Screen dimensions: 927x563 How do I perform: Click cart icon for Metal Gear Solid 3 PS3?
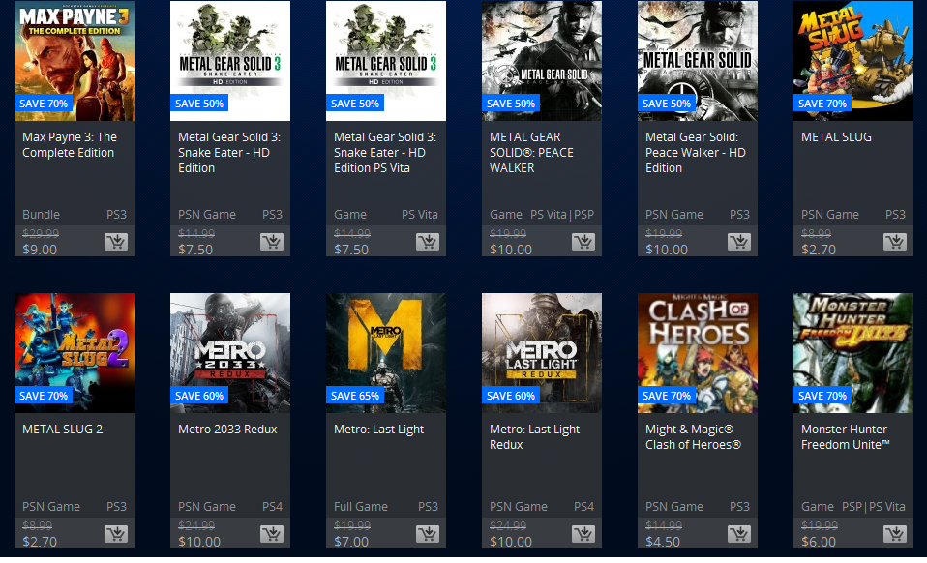point(272,242)
